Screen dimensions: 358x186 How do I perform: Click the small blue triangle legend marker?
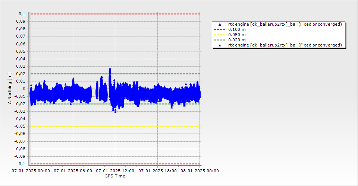click(220, 45)
